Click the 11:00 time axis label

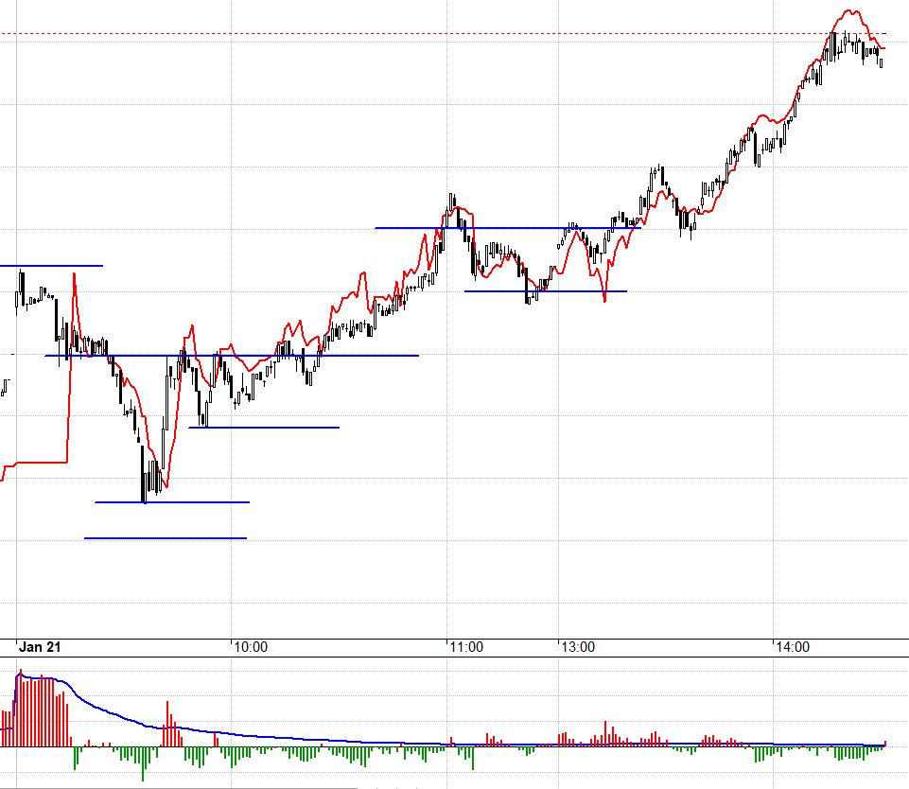466,648
